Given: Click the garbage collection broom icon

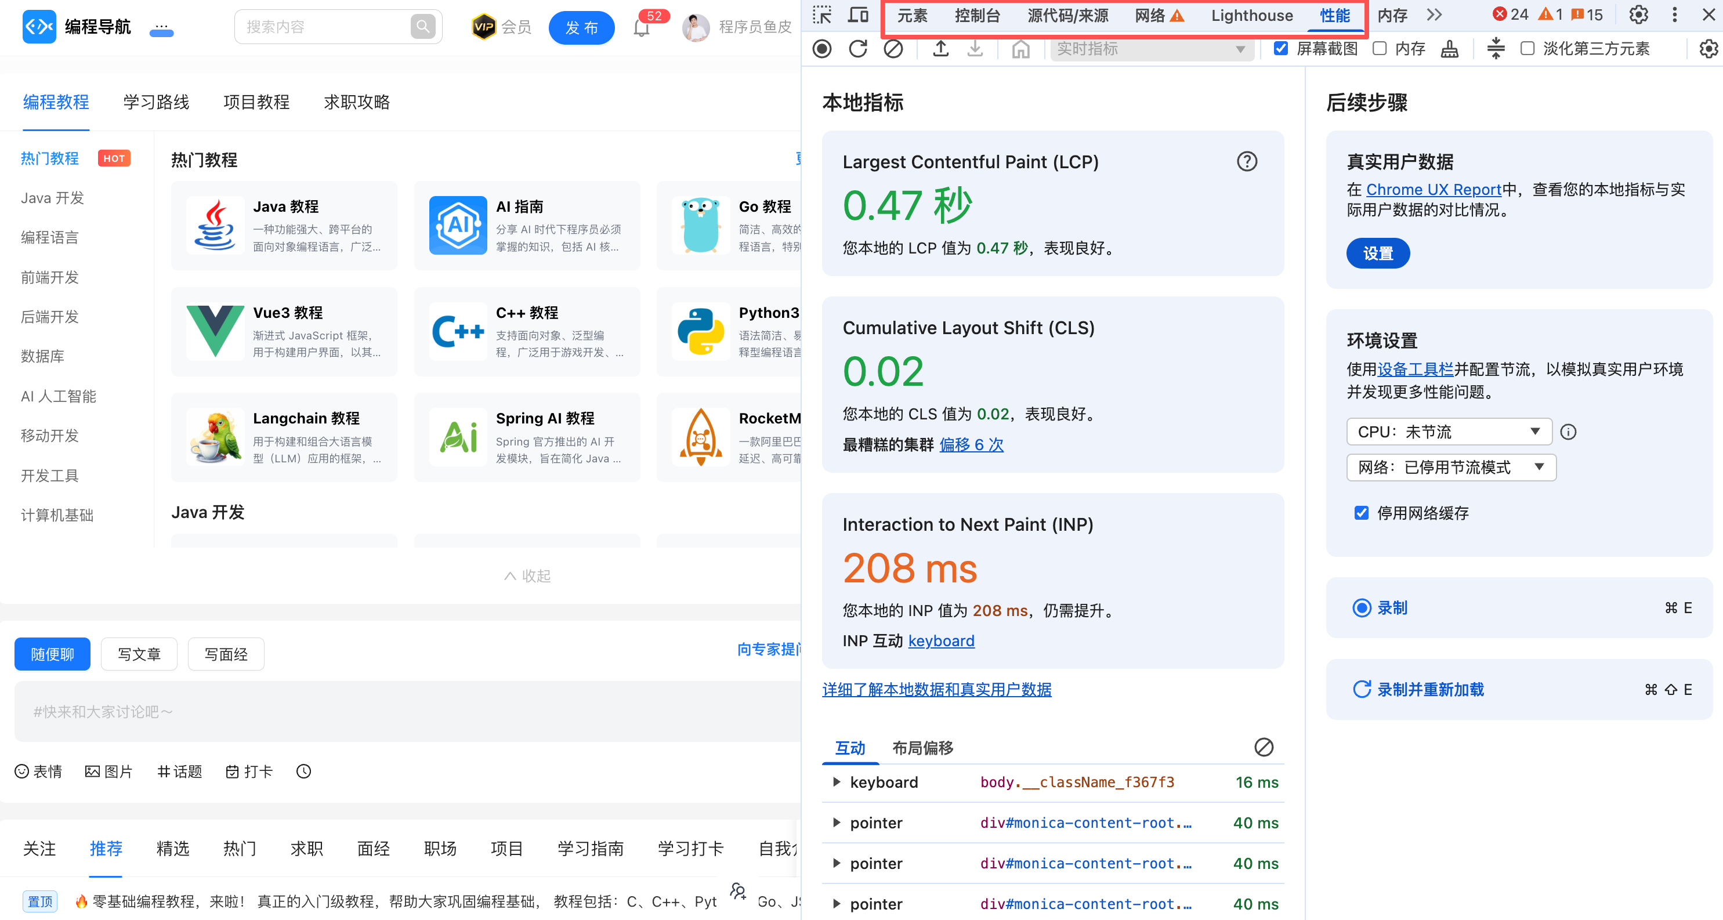Looking at the screenshot, I should coord(1449,49).
